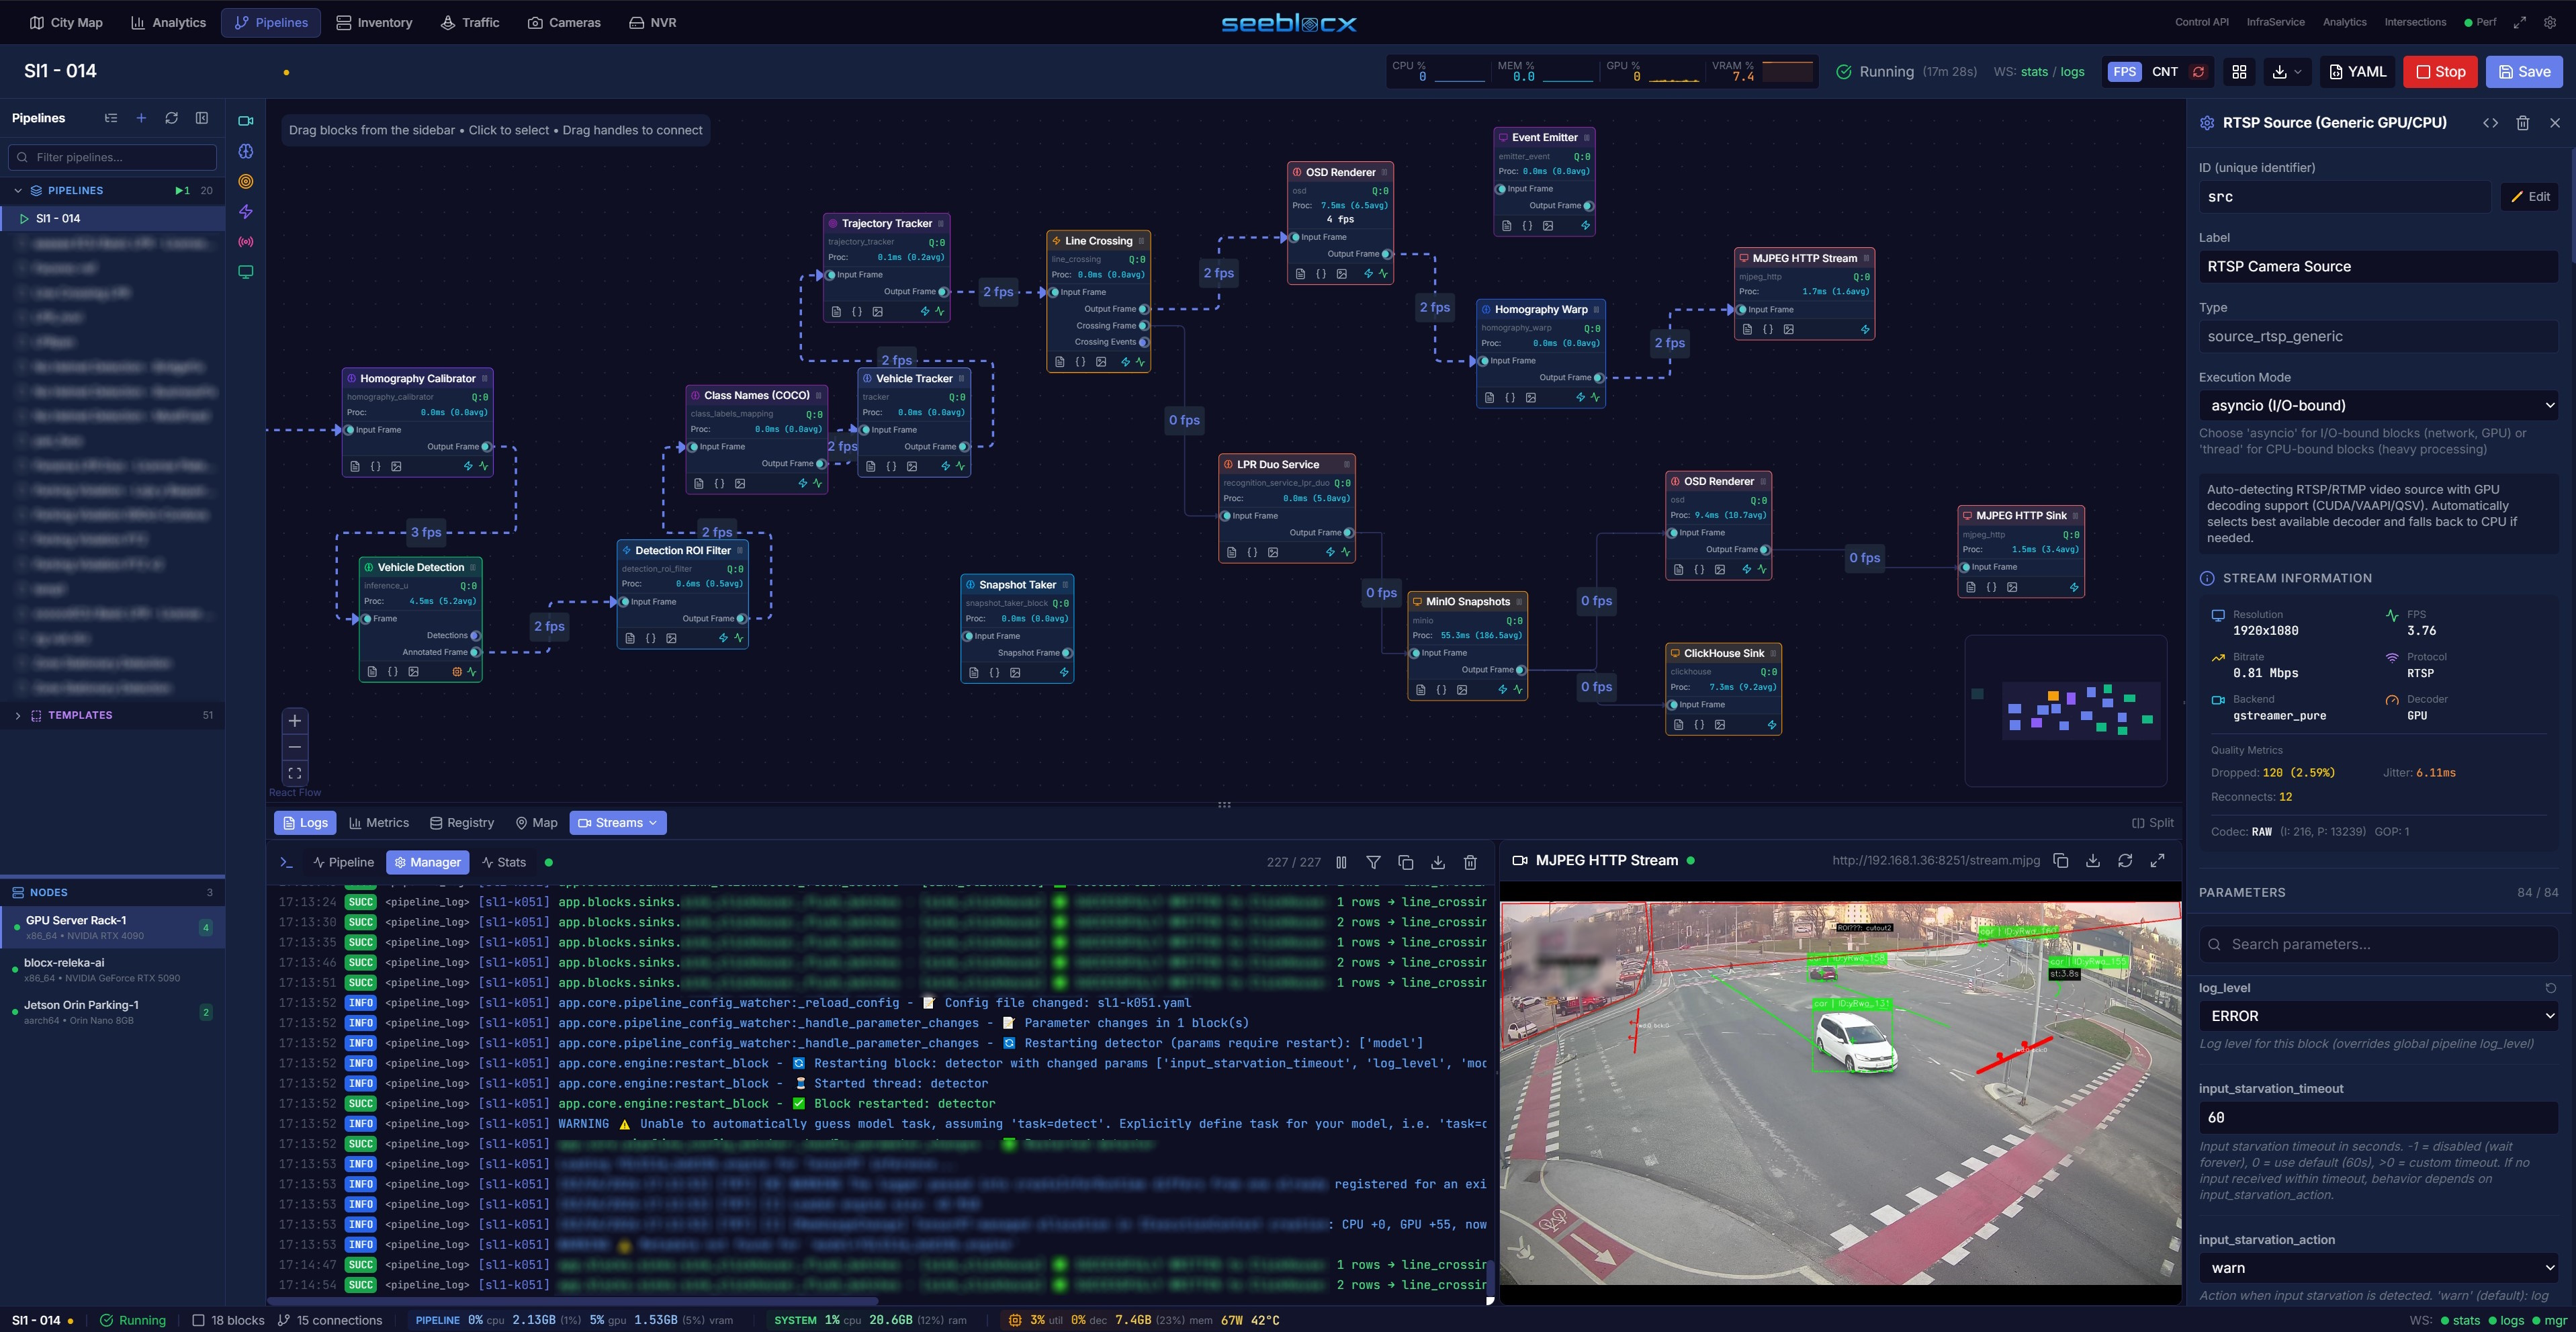Delete the RTSP Source block

pyautogui.click(x=2523, y=123)
